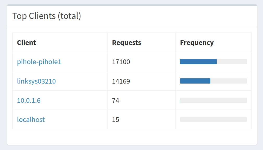This screenshot has width=263, height=150.
Task: Click the linksys03210 frequency bar
Action: (213, 81)
